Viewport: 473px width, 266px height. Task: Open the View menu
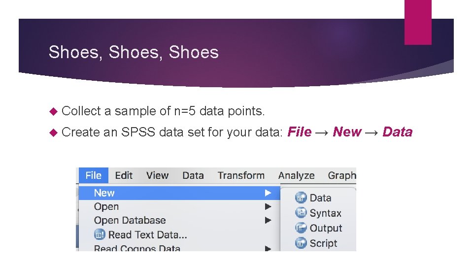pos(157,175)
